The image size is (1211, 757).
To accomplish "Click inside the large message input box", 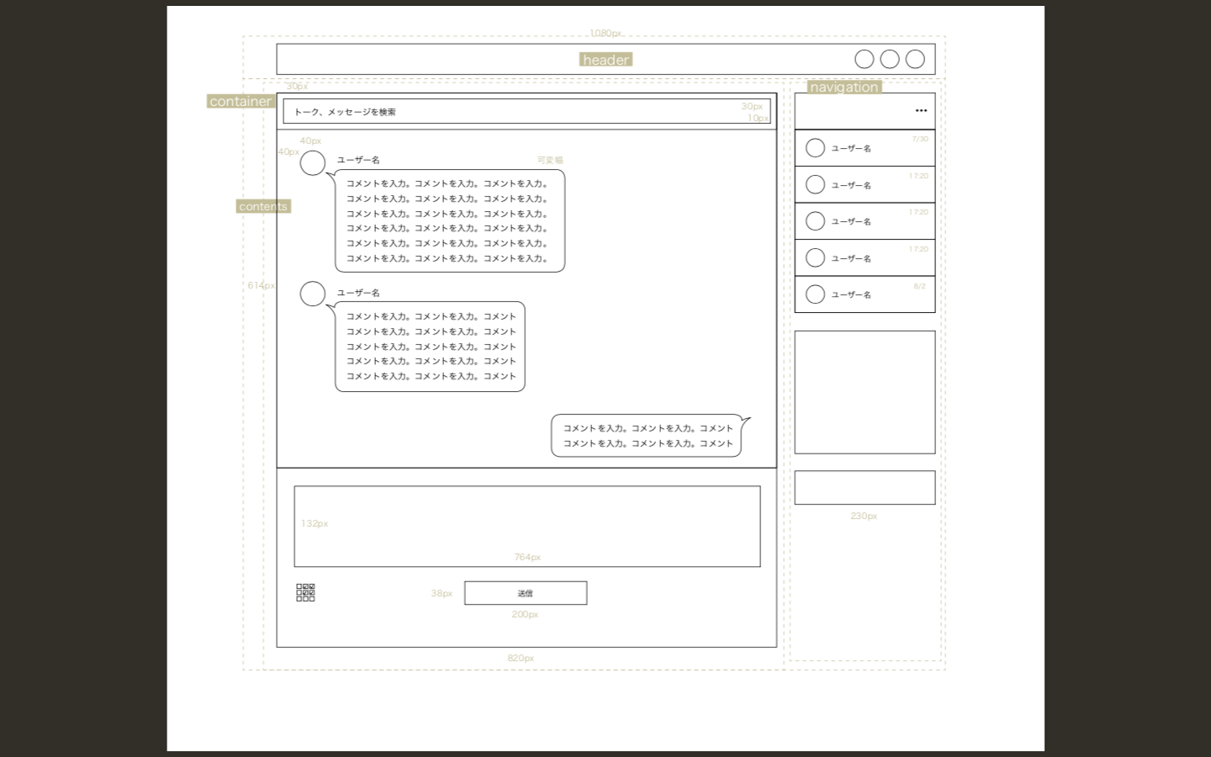I will (x=526, y=526).
